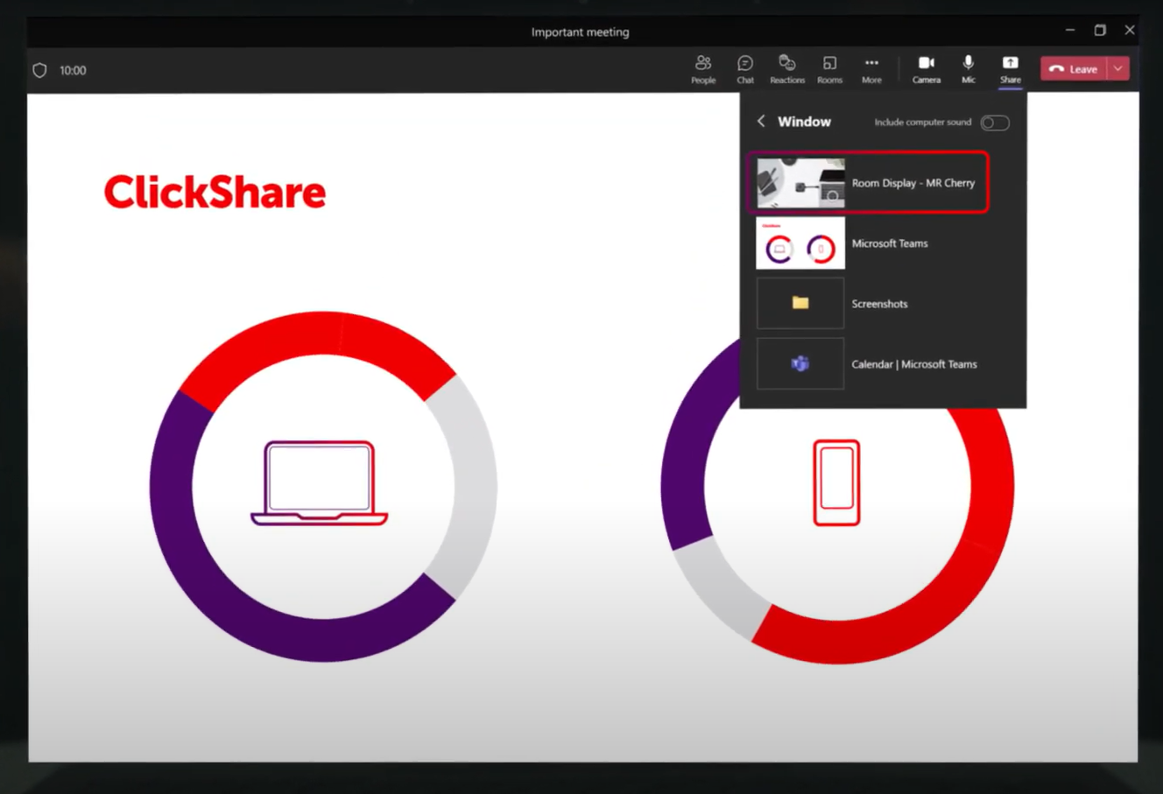Click the ClickShare logo on the slide

pyautogui.click(x=215, y=192)
